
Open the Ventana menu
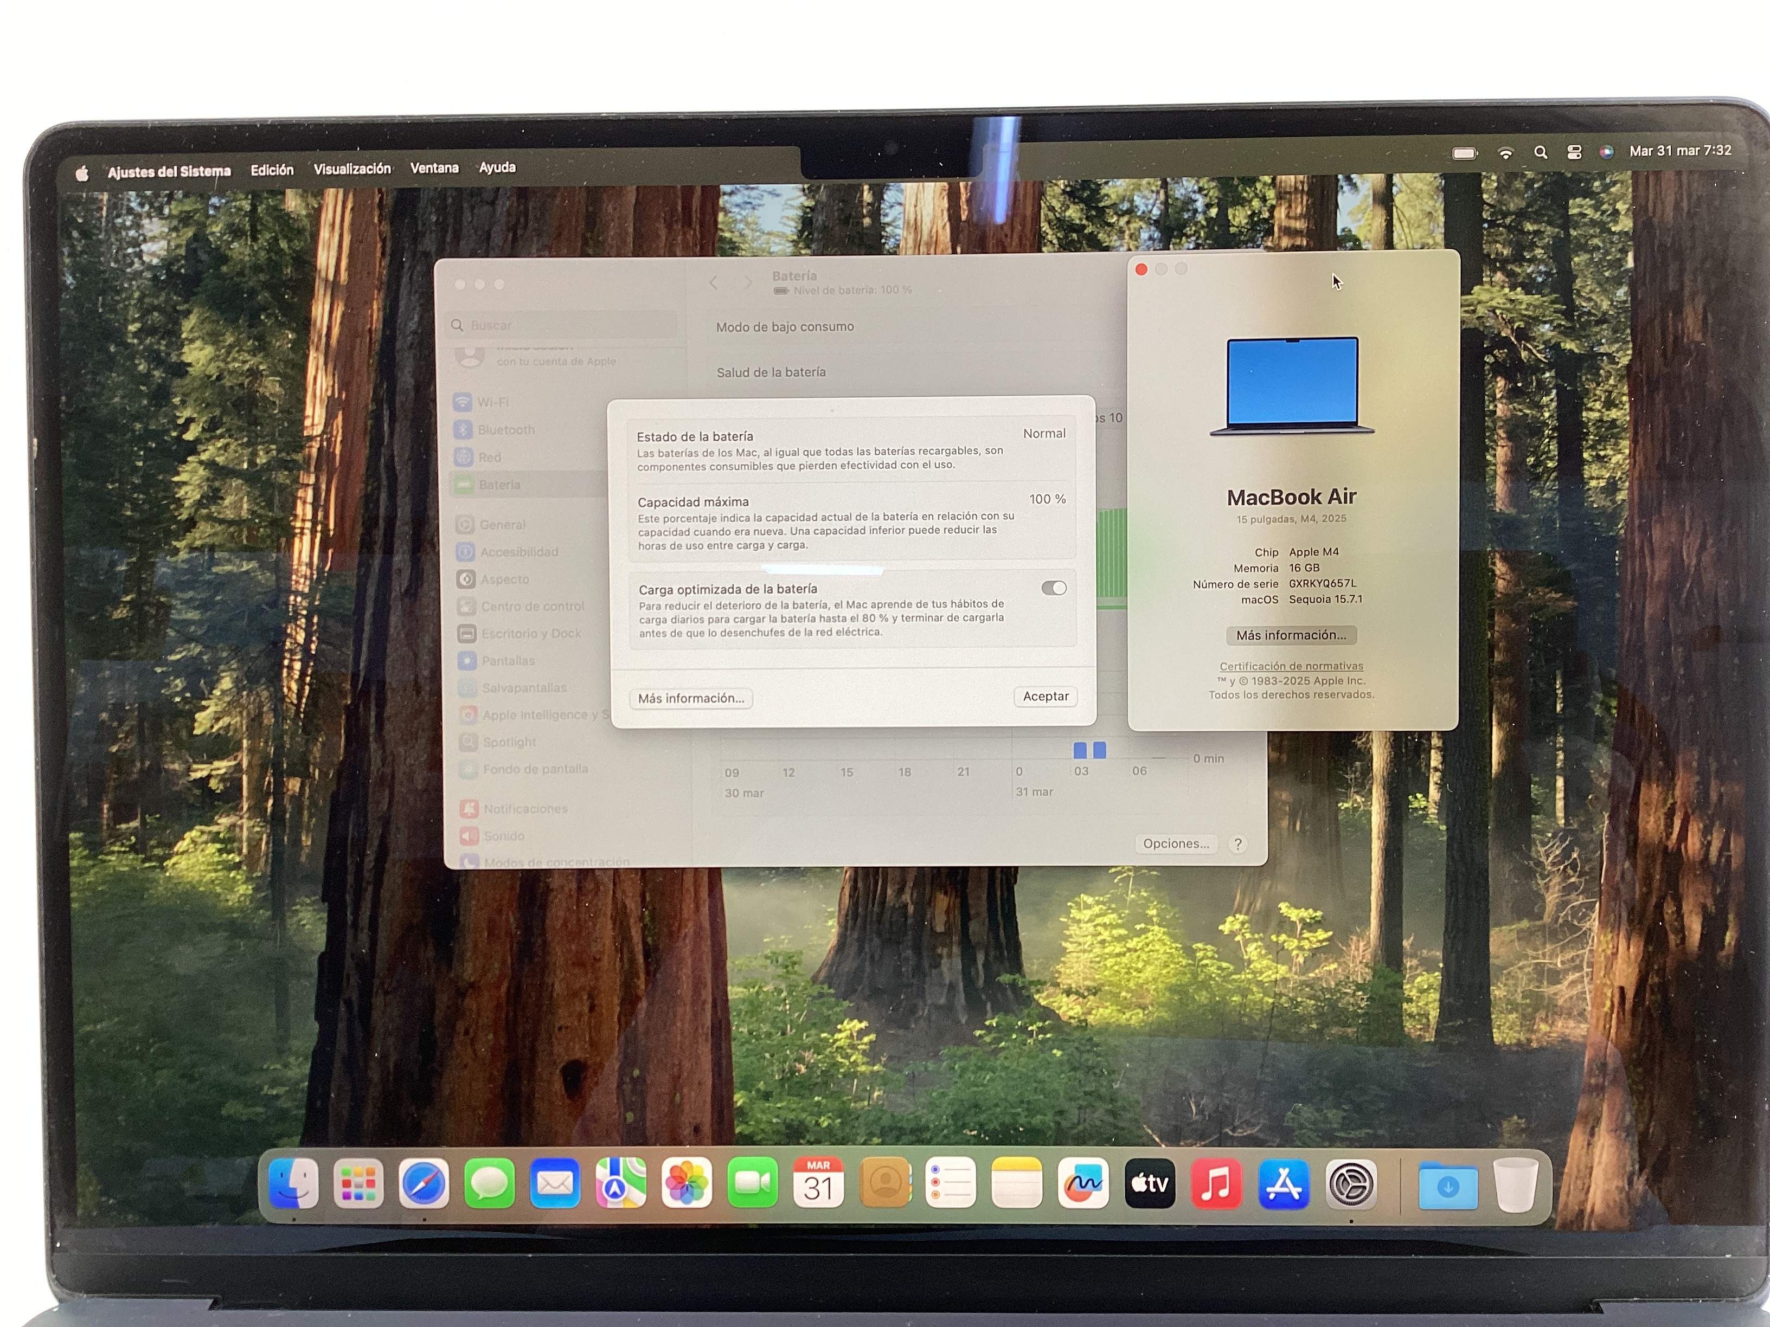[434, 168]
